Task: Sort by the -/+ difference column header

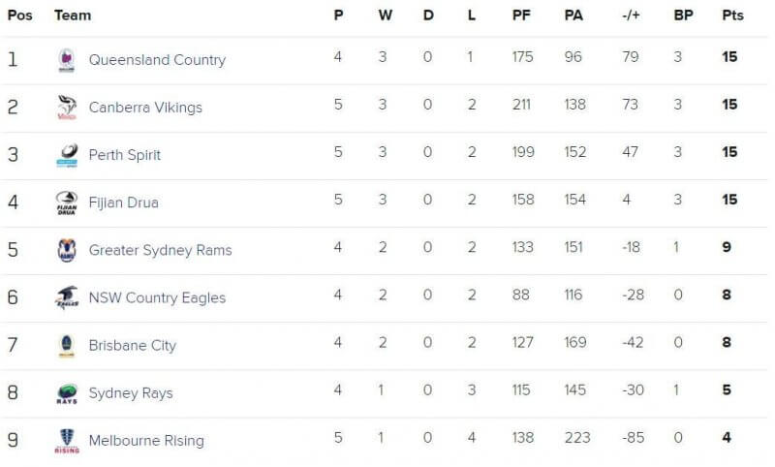Action: tap(631, 16)
